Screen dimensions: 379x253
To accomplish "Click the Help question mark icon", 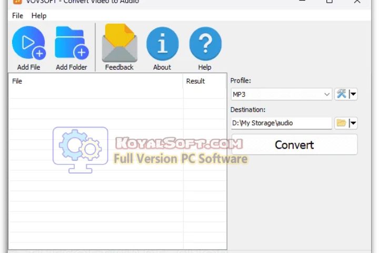I will [x=205, y=44].
